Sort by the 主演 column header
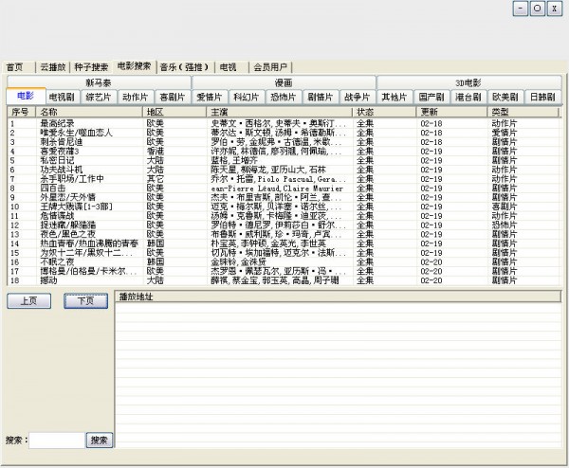Screen dimensions: 569x468 click(280, 112)
